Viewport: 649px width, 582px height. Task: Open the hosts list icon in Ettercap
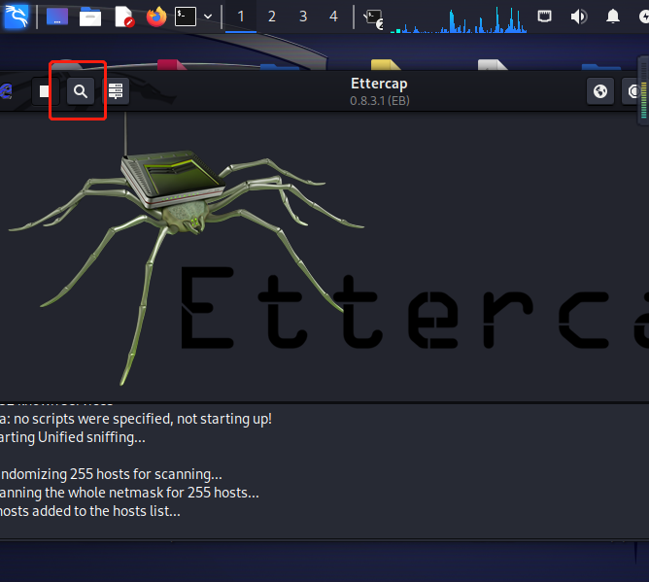[116, 91]
